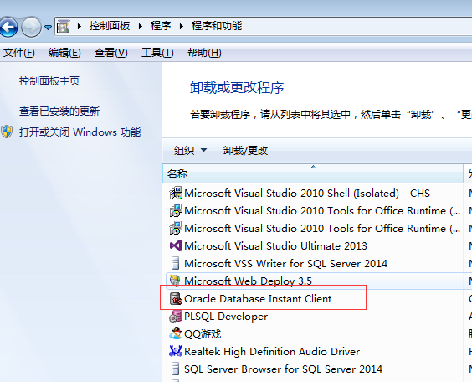Select 程序和功能 in the address breadcrumb
The image size is (472, 382).
tap(217, 26)
